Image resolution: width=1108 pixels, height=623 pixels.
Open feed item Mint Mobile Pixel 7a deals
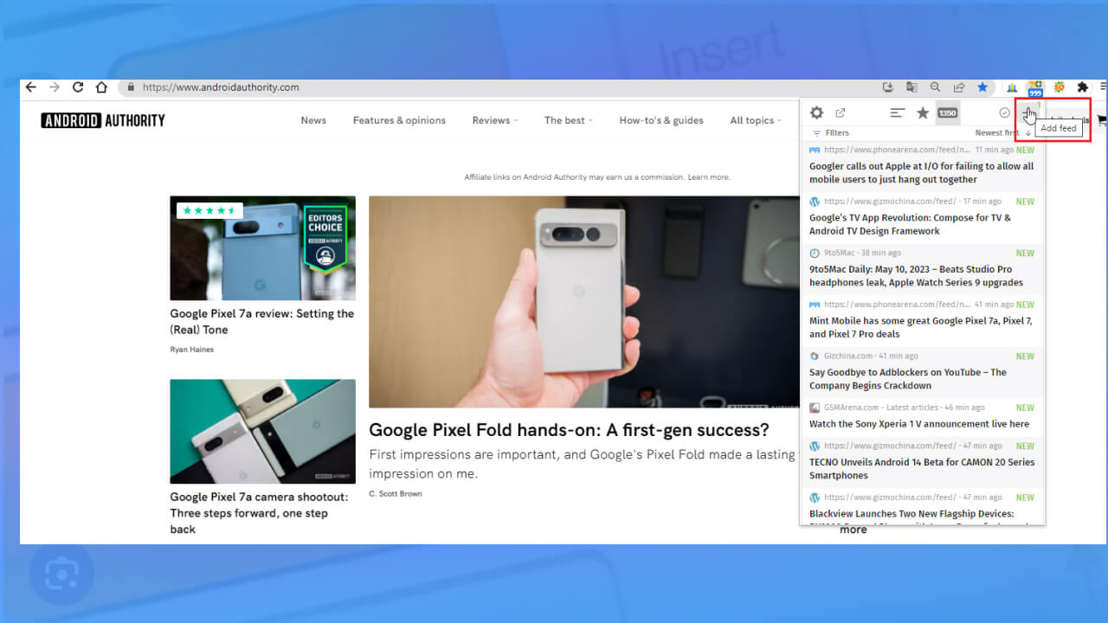(x=920, y=327)
